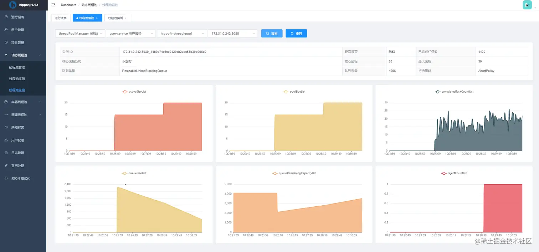Click the ResizableLinkedBlockingQueue value
Screen dimensions: 539x252
(144, 71)
